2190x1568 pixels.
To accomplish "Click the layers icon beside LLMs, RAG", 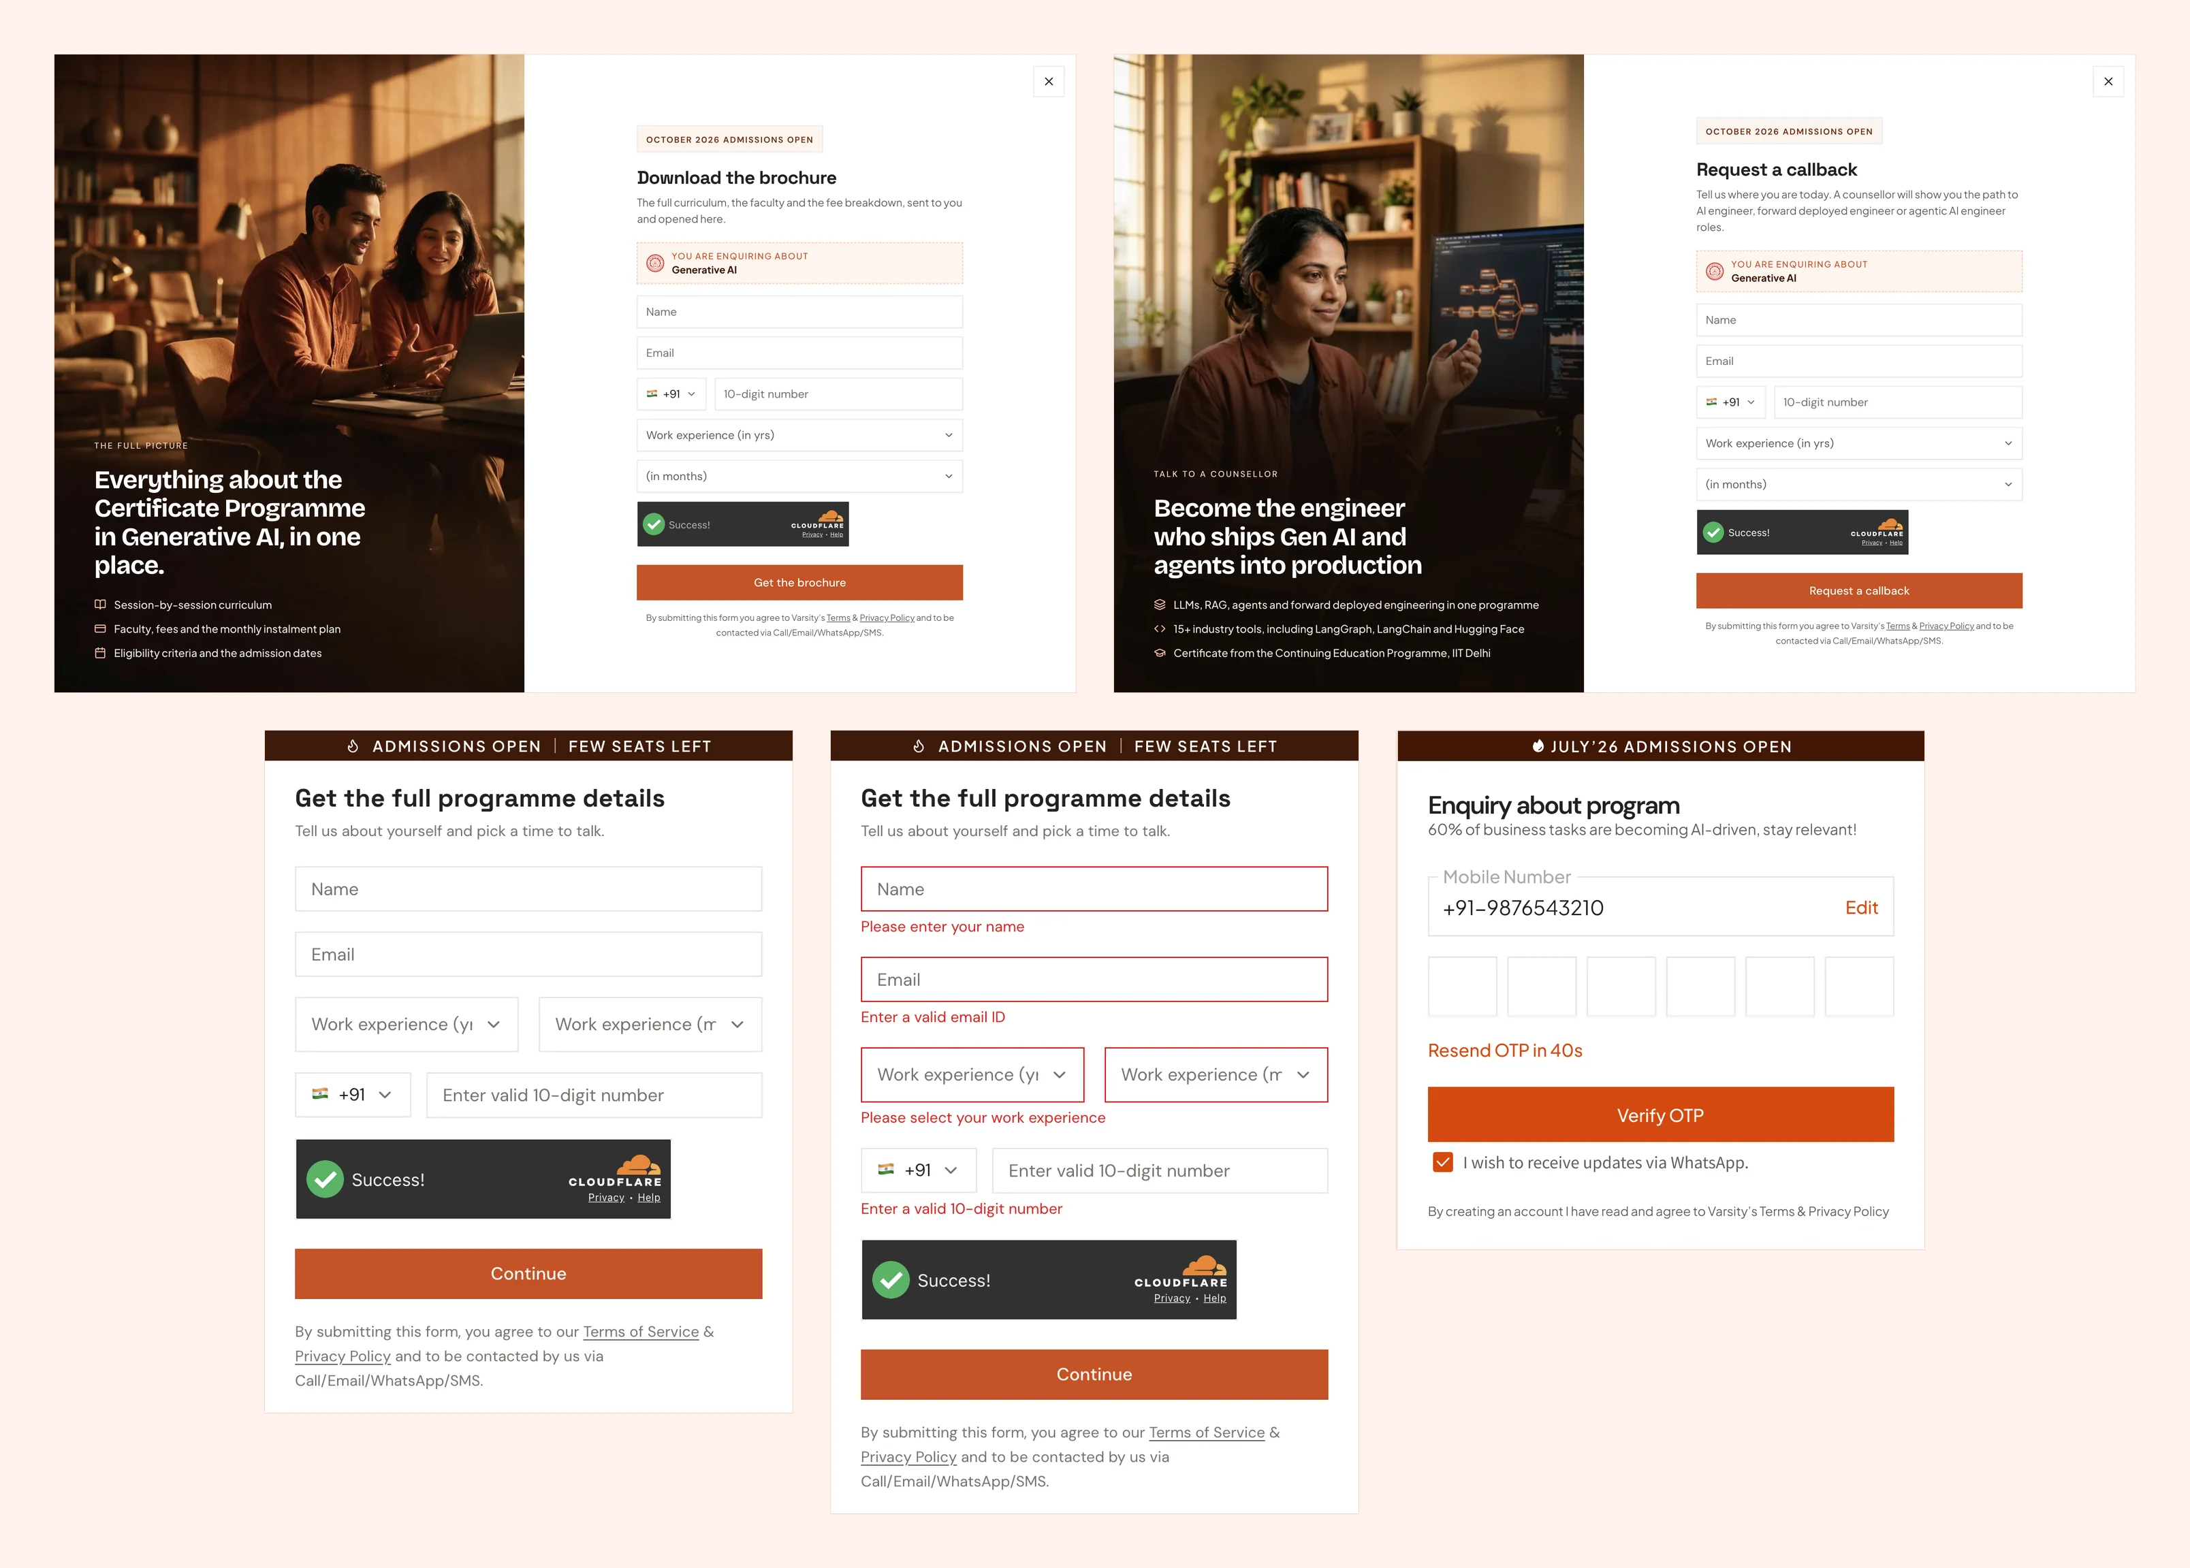I will pos(1160,605).
